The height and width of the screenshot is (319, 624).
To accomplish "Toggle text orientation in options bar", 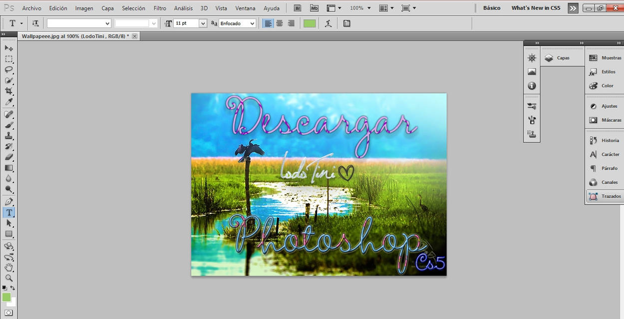I will click(x=35, y=23).
